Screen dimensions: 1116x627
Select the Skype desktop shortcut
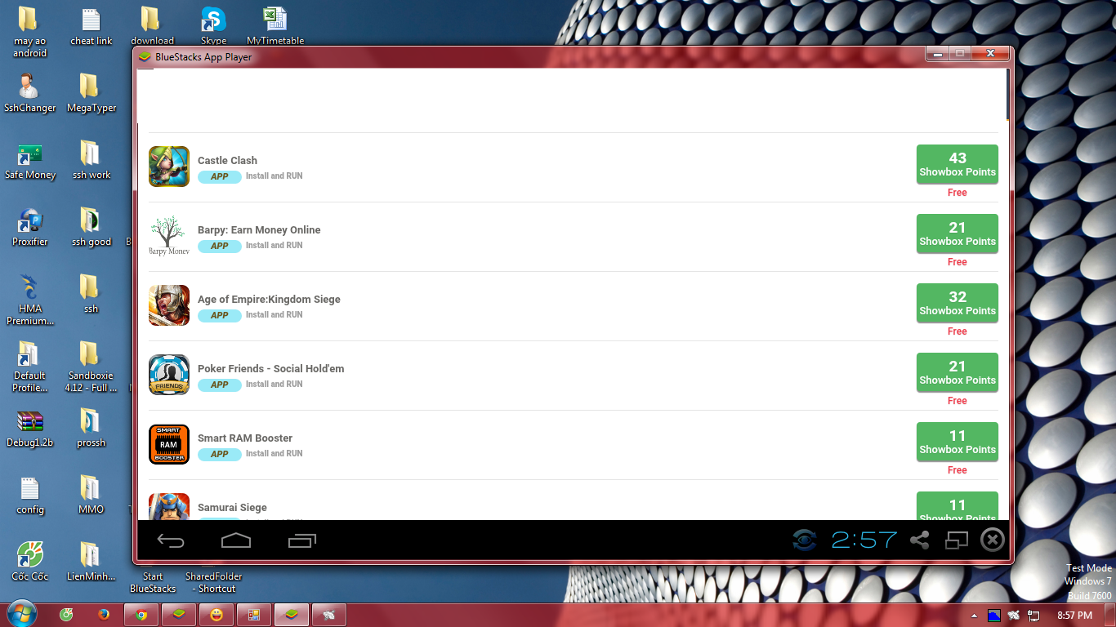[213, 27]
